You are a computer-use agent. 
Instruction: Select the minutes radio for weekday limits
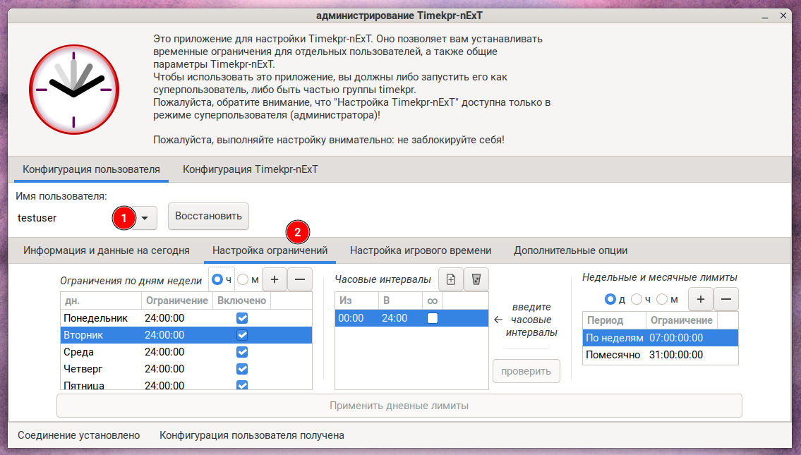tap(243, 280)
